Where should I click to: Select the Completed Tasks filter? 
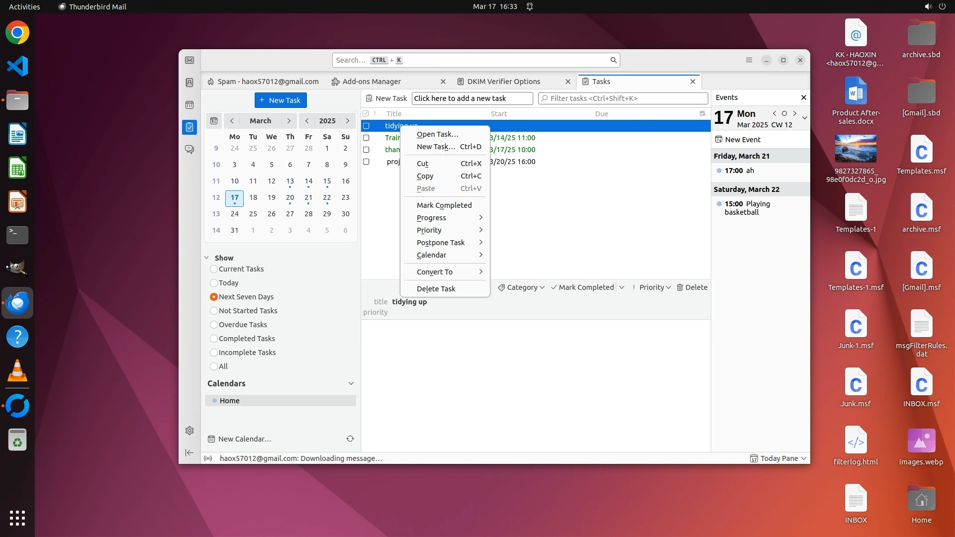pyautogui.click(x=214, y=339)
